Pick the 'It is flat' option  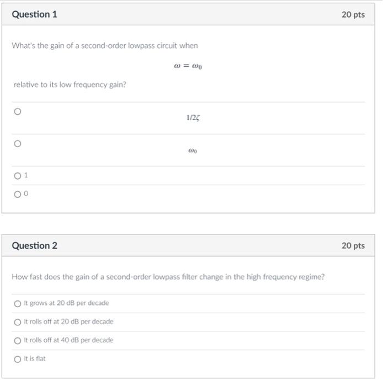(18, 360)
